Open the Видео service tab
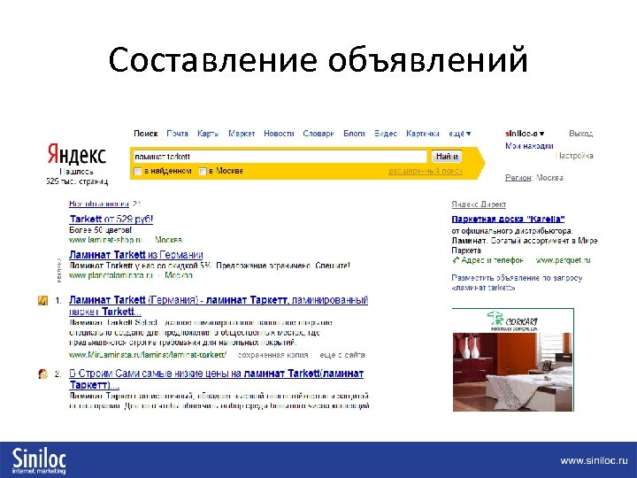Screen dimensions: 637x478 coord(385,134)
